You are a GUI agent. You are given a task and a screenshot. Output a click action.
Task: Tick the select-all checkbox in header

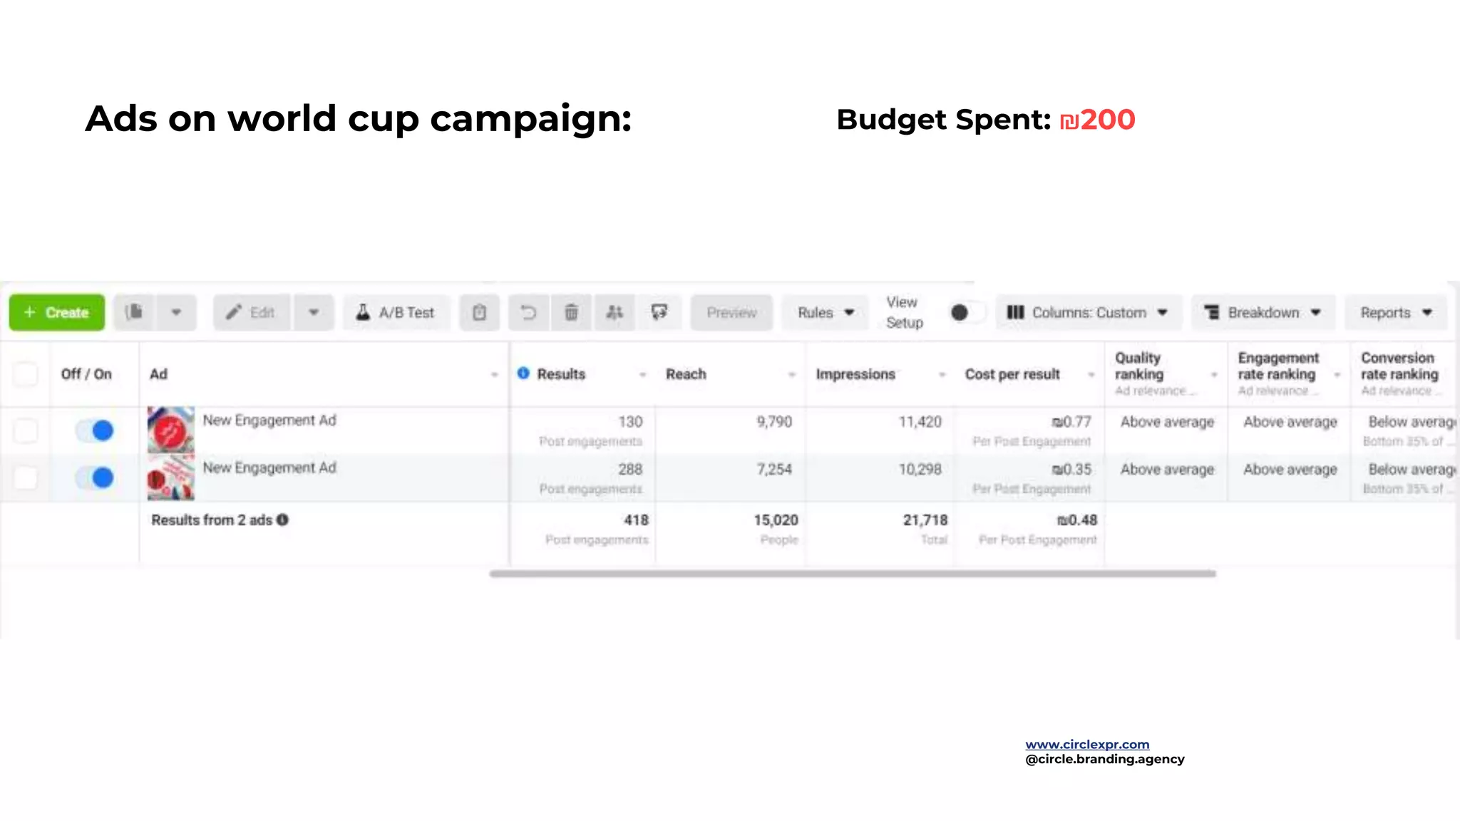point(26,374)
